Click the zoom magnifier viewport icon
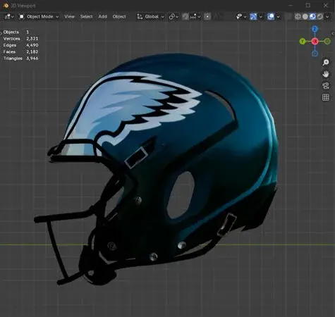Viewport: 335px width, 317px height. coord(326,63)
